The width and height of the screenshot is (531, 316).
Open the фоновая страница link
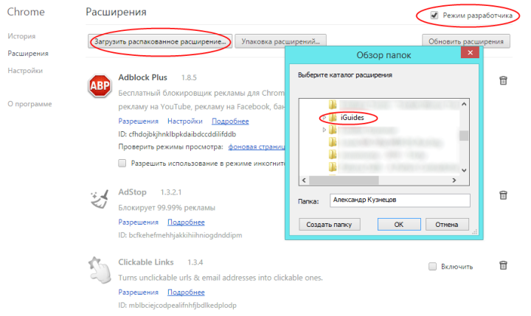tap(257, 147)
